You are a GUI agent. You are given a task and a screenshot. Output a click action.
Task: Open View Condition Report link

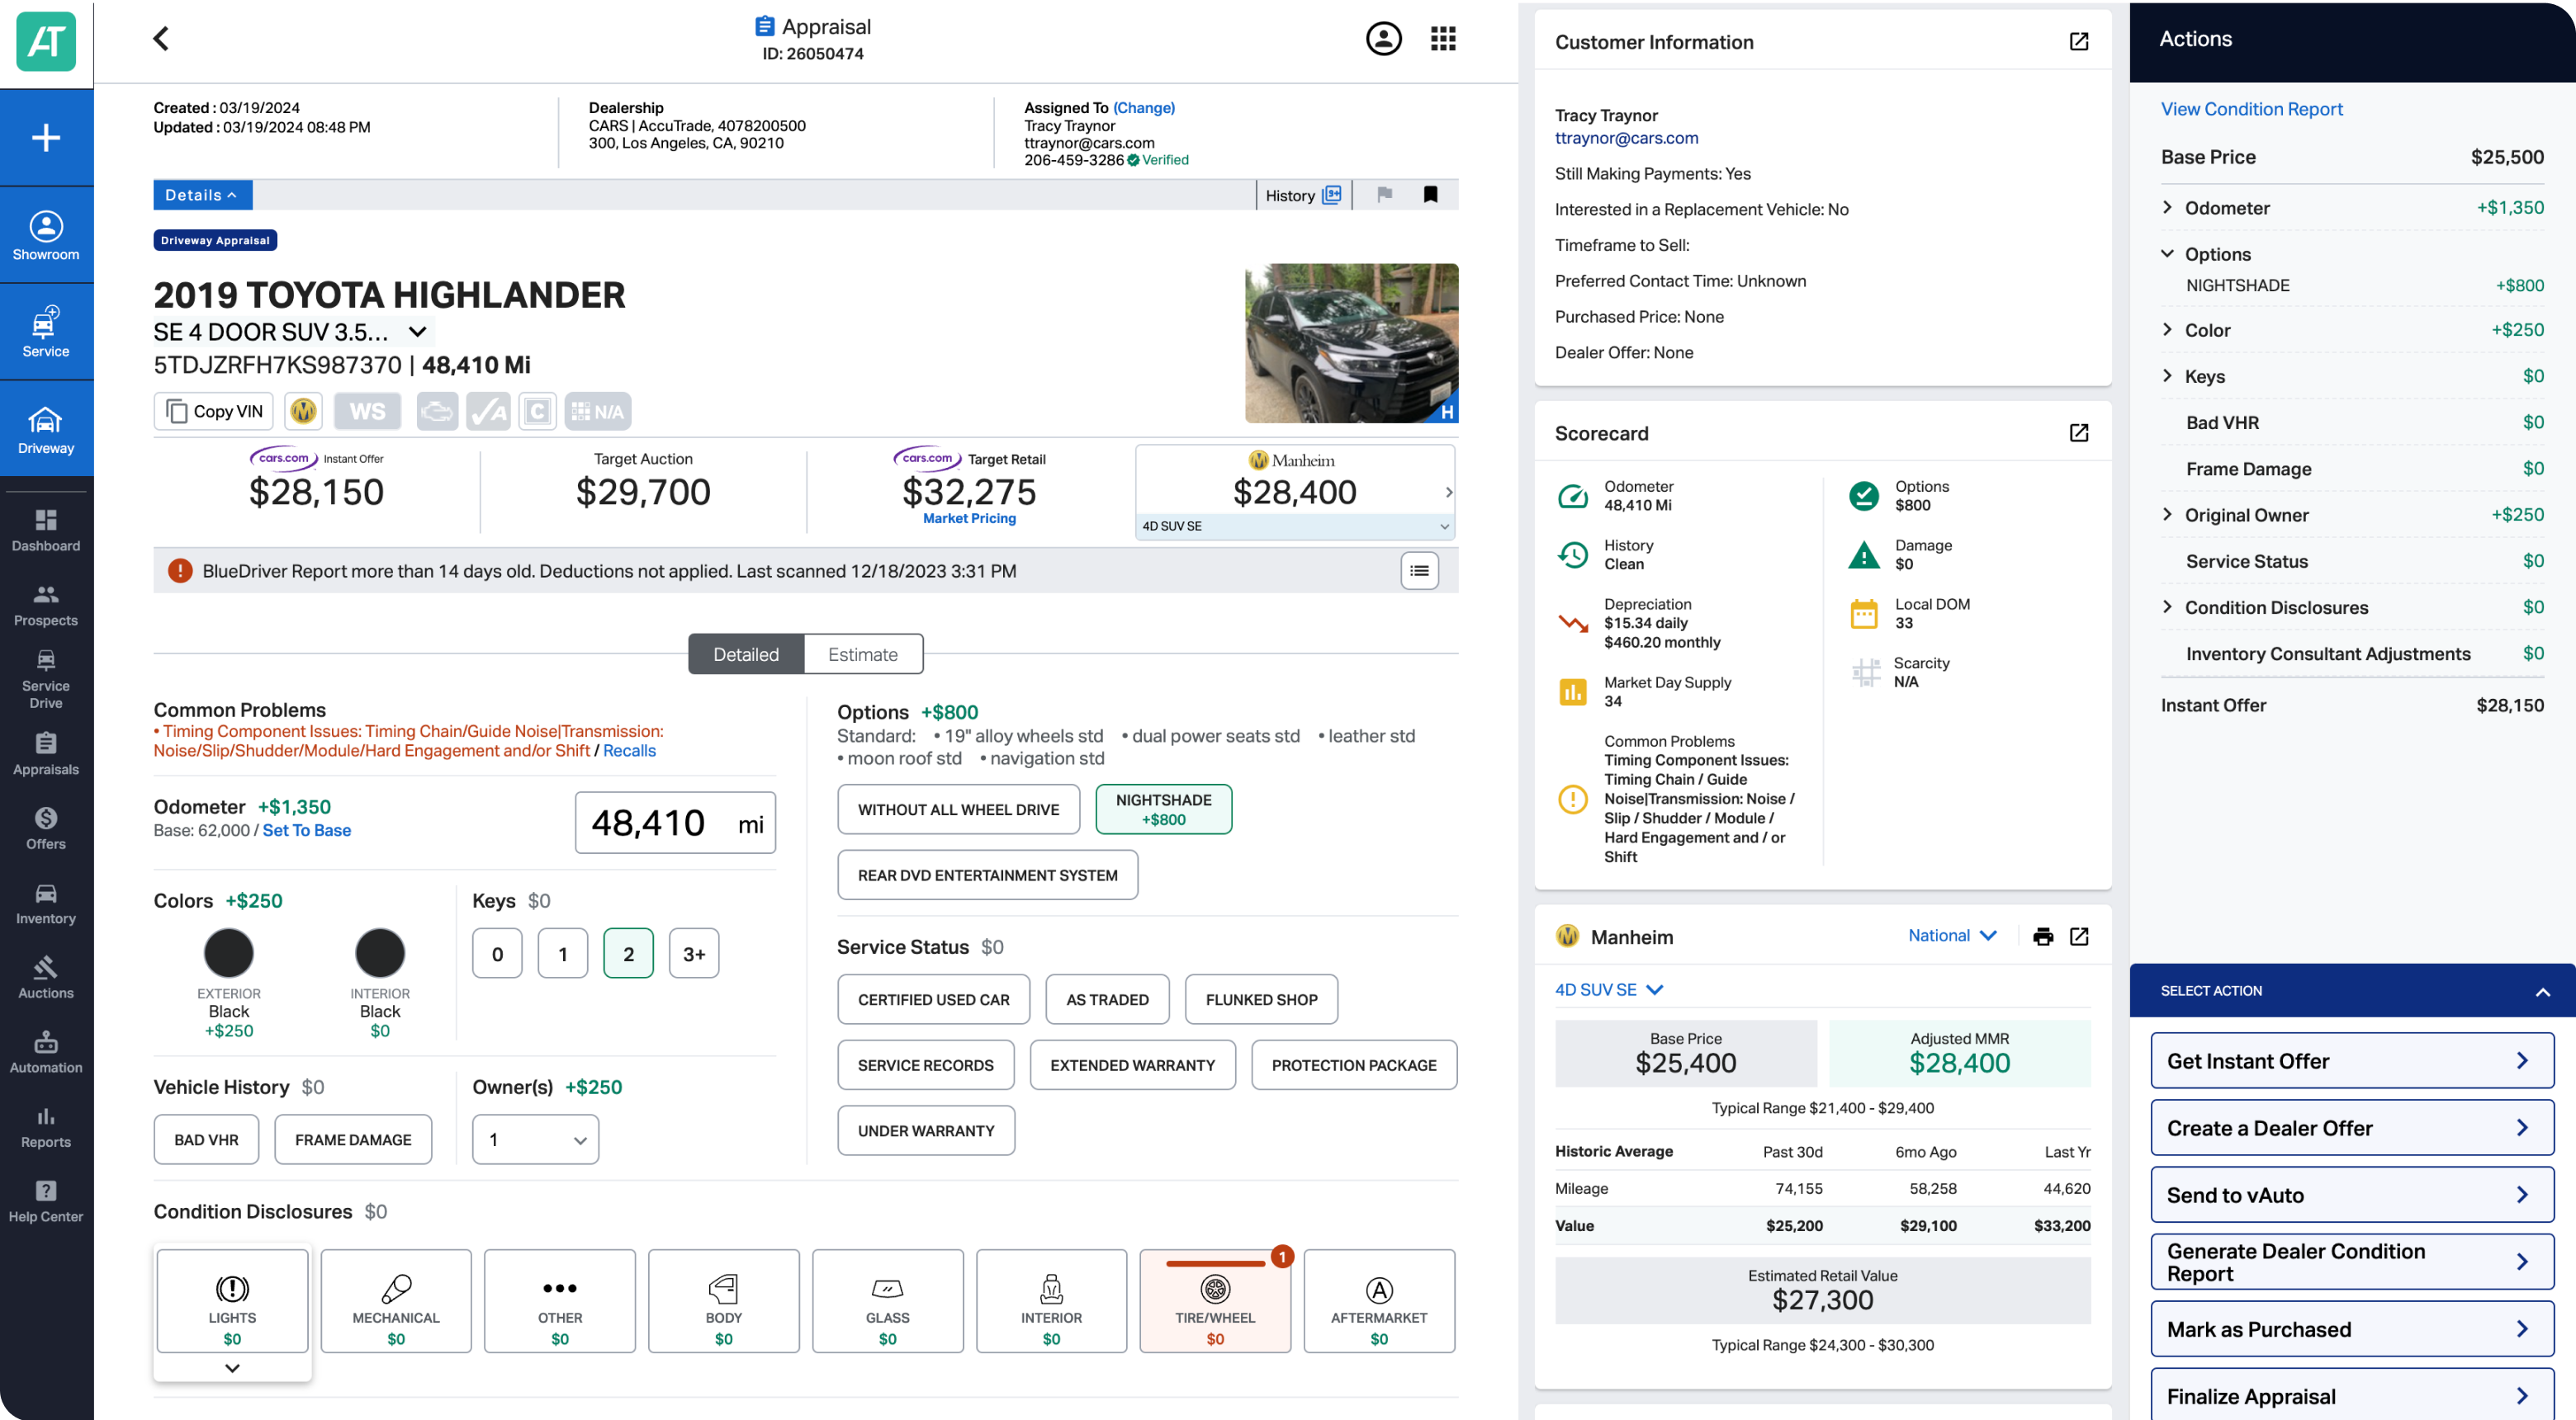coord(2251,109)
